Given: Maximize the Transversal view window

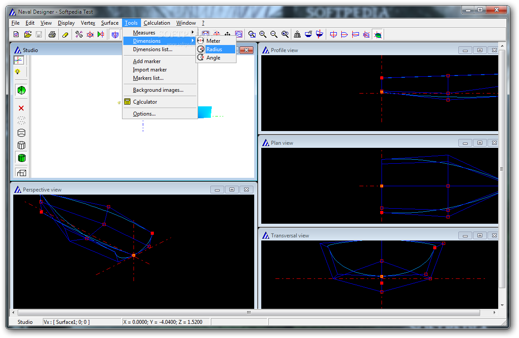Looking at the screenshot, I should [x=480, y=236].
